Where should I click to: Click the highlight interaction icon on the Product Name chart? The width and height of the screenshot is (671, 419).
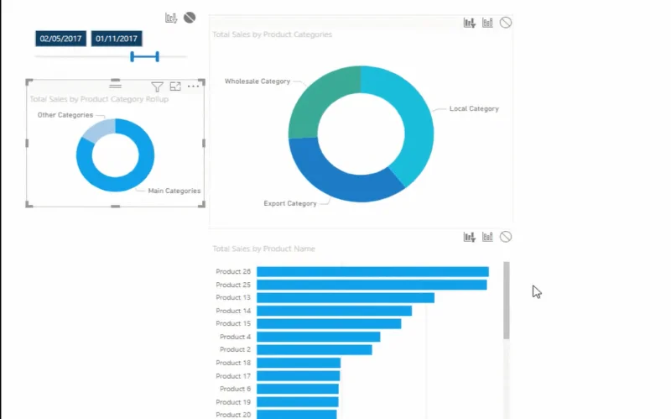[x=487, y=237]
